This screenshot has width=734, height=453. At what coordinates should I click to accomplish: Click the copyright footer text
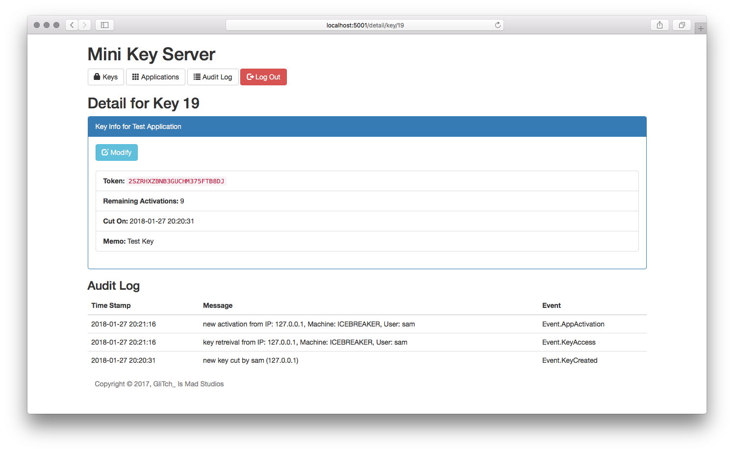[159, 384]
